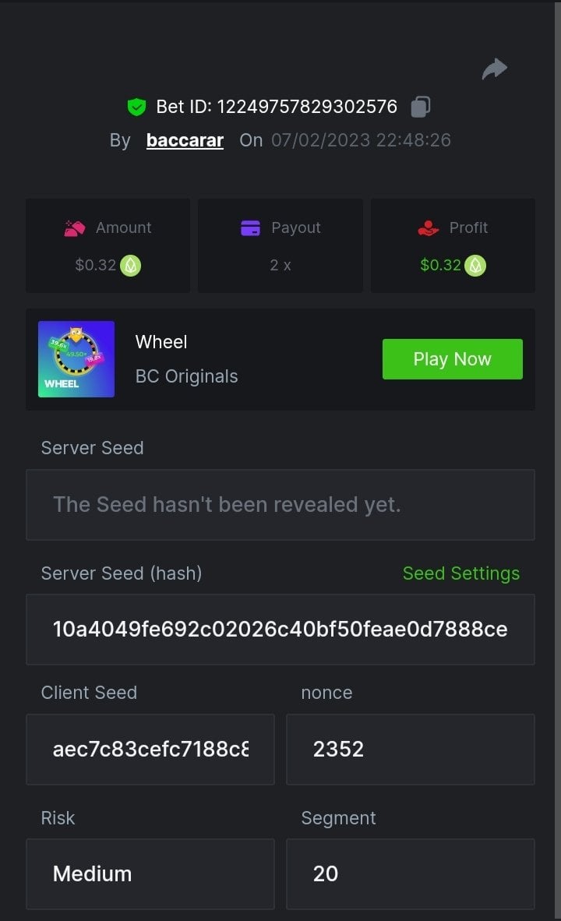Copy the Bet ID with copy icon

pos(421,106)
